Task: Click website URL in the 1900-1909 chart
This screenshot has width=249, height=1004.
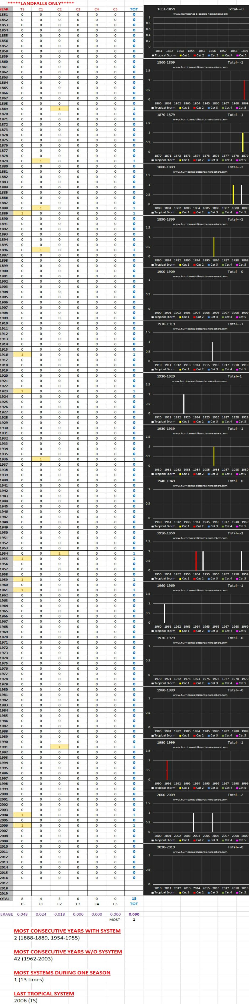Action: (200, 276)
